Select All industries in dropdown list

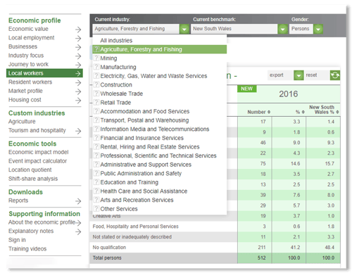116,41
